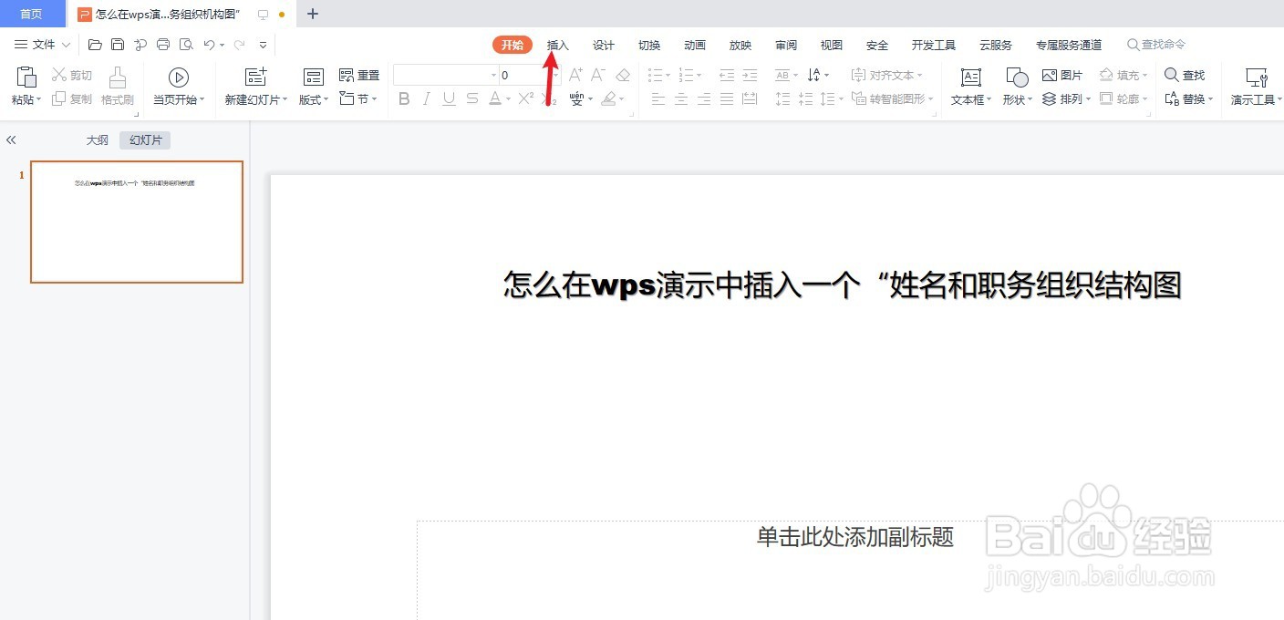The width and height of the screenshot is (1284, 620).
Task: Open the Insert (插入) ribbon tab
Action: click(x=557, y=45)
